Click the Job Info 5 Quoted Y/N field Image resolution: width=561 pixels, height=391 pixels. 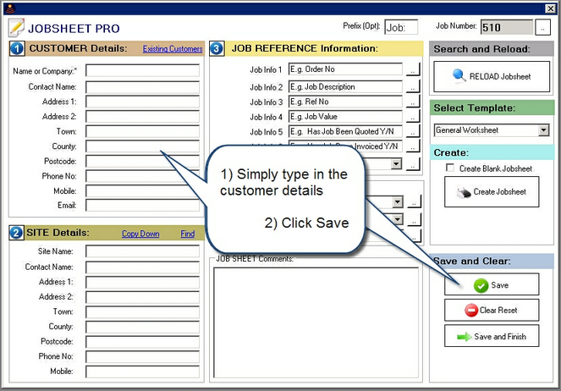[345, 132]
